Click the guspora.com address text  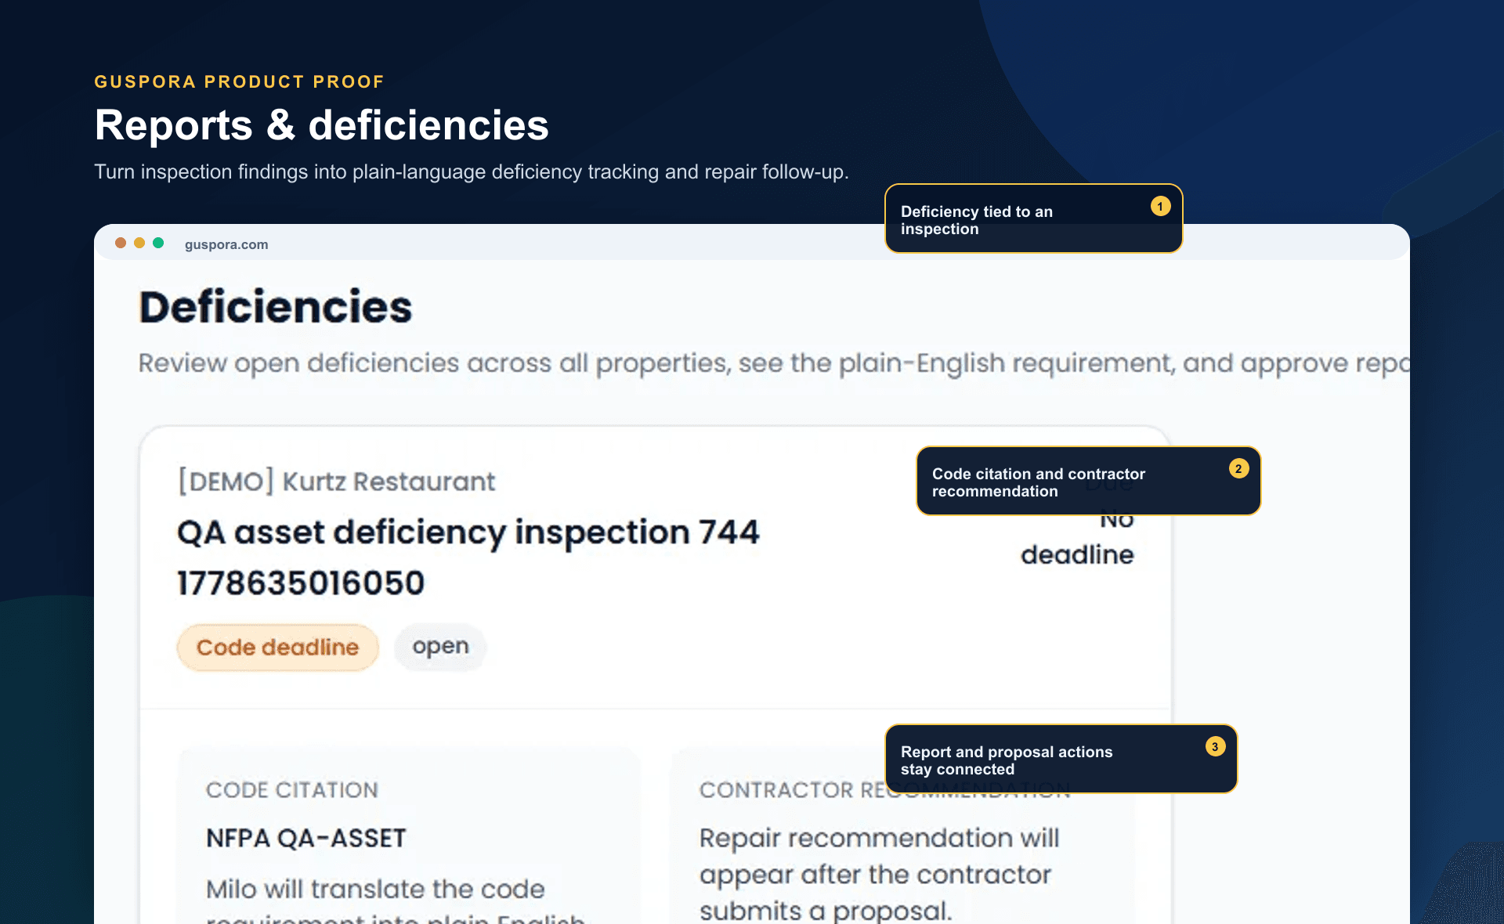coord(226,244)
